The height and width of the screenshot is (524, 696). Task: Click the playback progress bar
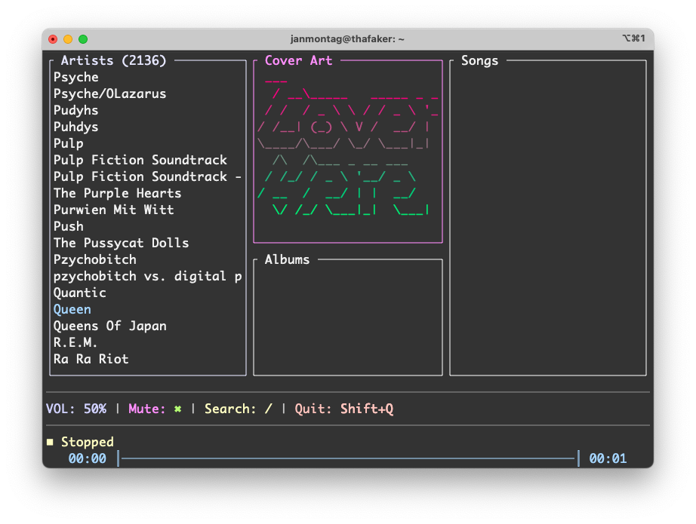pyautogui.click(x=347, y=458)
